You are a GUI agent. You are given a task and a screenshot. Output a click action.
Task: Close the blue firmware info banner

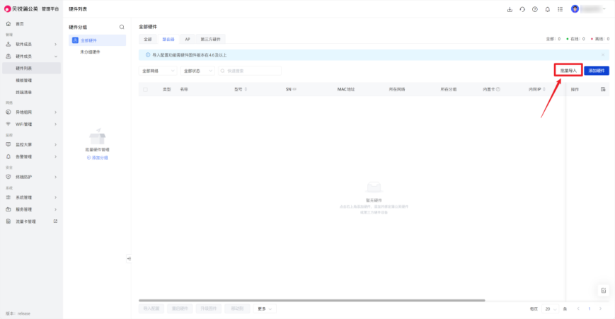(x=603, y=54)
